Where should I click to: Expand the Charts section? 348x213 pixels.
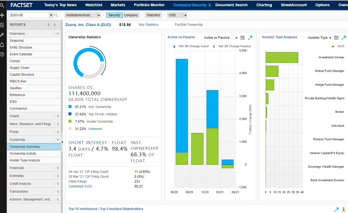pyautogui.click(x=58, y=116)
